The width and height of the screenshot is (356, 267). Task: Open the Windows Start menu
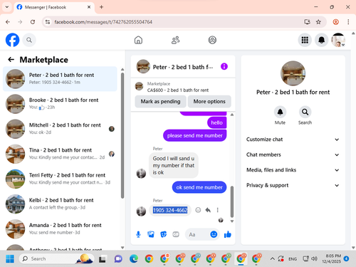click(x=10, y=258)
